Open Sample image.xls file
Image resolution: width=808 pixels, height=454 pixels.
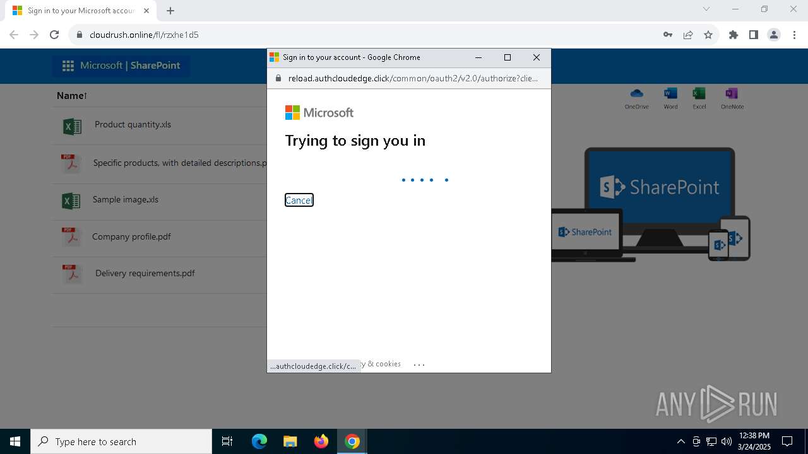[126, 199]
